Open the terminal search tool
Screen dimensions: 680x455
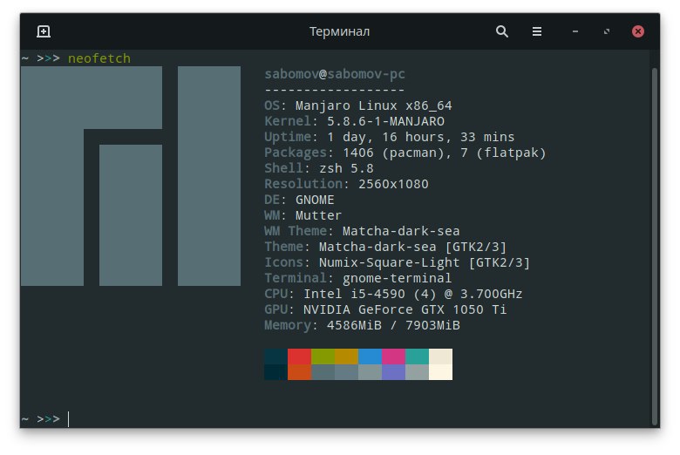(502, 31)
